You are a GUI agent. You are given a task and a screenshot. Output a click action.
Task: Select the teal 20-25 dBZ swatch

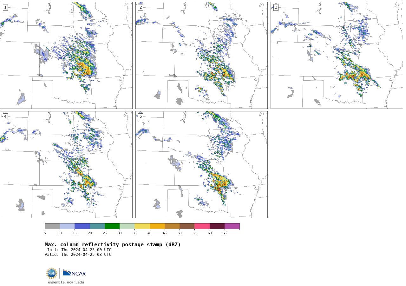click(97, 226)
